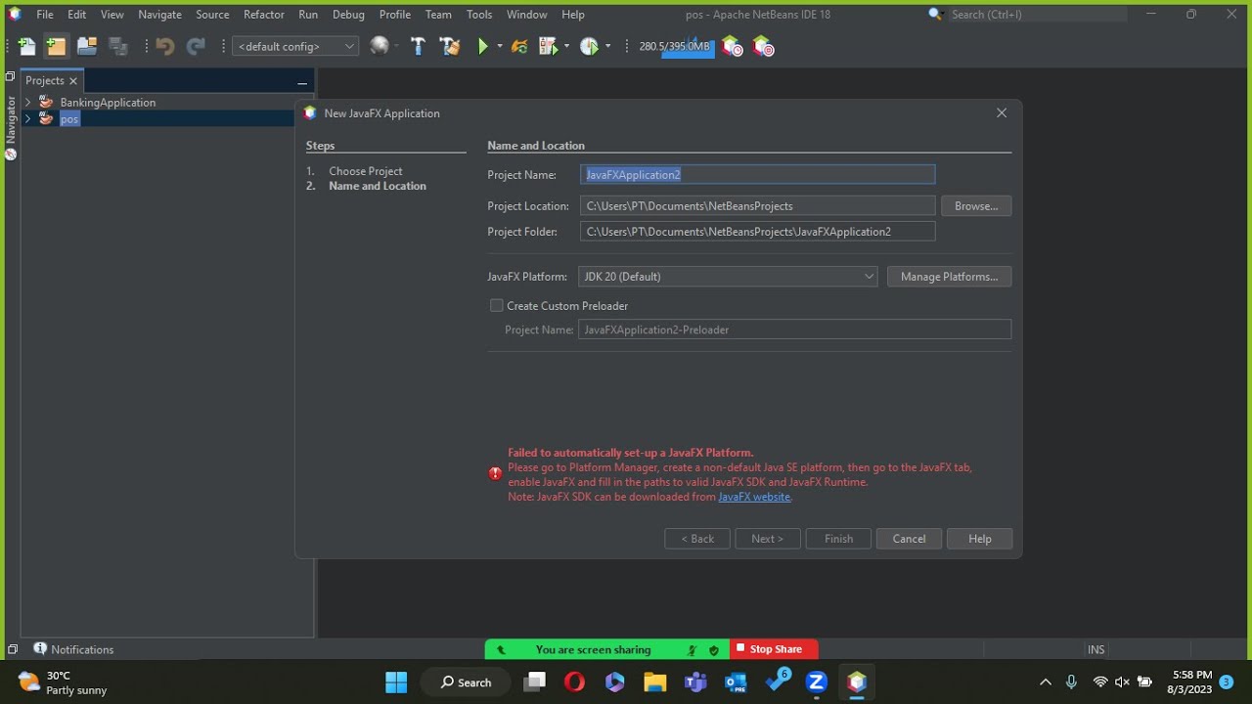Open the Windows Start menu

[396, 682]
